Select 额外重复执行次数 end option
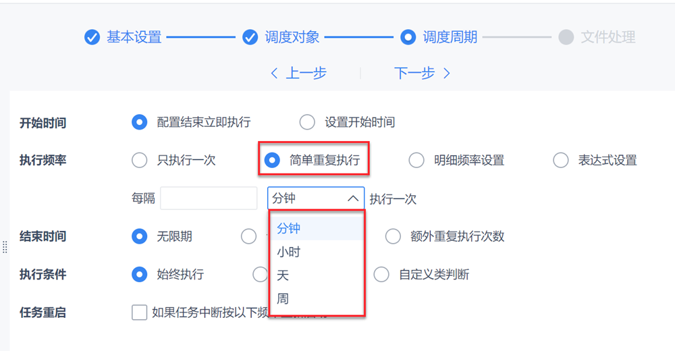Viewport: 675px width, 351px height. (393, 236)
